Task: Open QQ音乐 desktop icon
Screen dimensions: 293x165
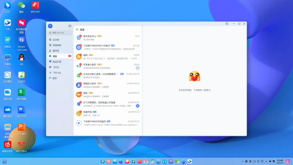Action: [21, 77]
